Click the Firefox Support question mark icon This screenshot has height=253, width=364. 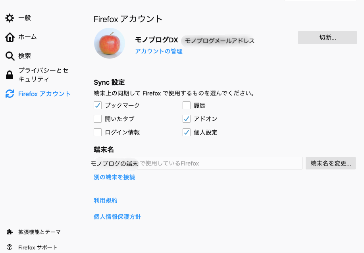click(10, 247)
